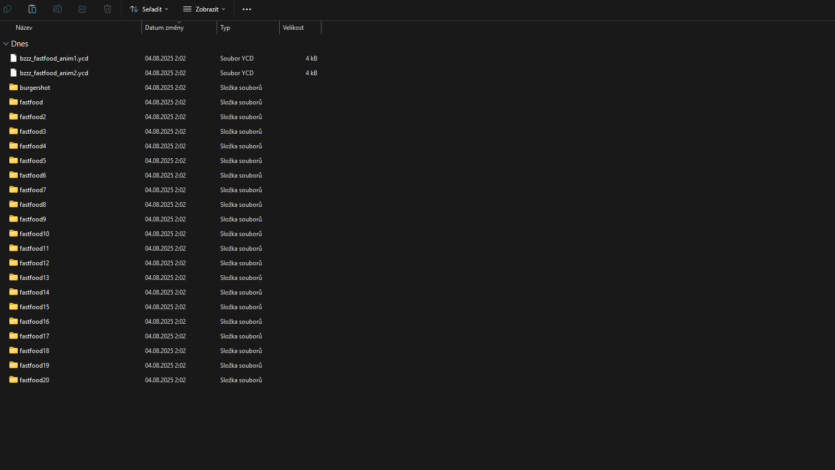Select the bzzz_fastfood_anim1.ycd file icon
This screenshot has width=835, height=470.
pos(14,58)
